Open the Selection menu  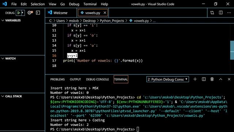(38, 4)
